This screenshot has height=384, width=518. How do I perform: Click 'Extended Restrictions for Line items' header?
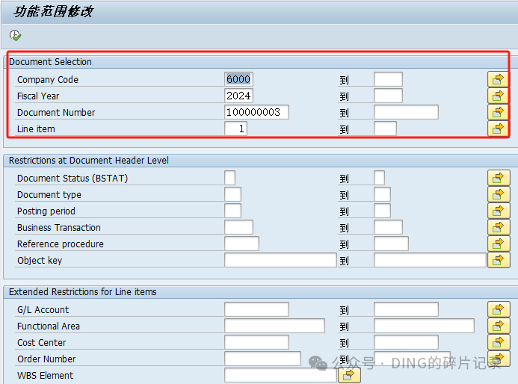tap(82, 292)
